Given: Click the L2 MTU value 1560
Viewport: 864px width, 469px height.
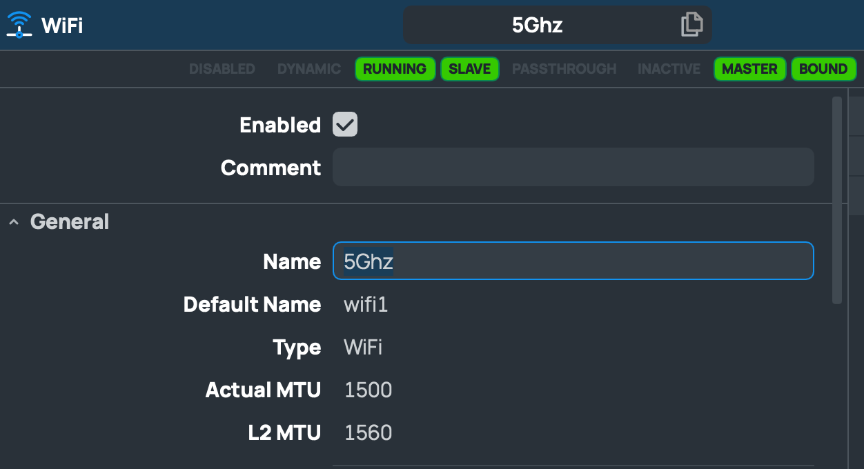Looking at the screenshot, I should coord(369,433).
